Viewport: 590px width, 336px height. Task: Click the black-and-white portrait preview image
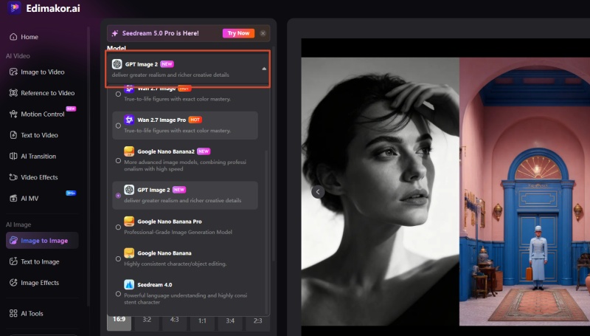(380, 191)
